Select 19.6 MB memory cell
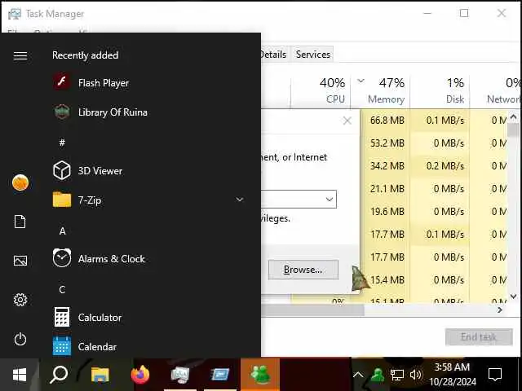The height and width of the screenshot is (391, 522). (x=387, y=212)
